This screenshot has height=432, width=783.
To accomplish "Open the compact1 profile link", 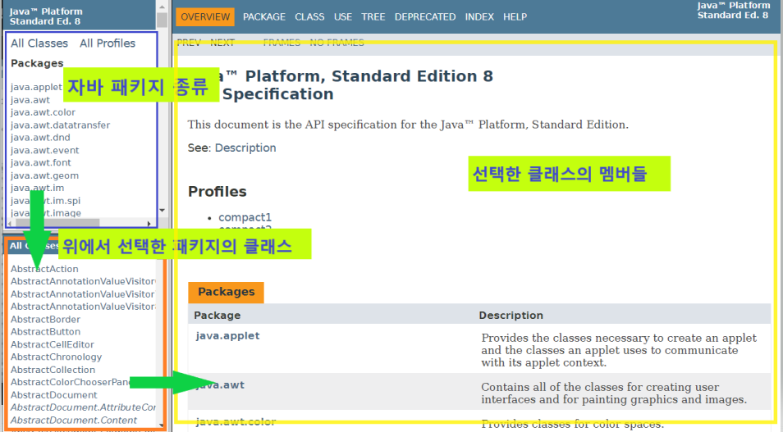I will click(x=245, y=217).
